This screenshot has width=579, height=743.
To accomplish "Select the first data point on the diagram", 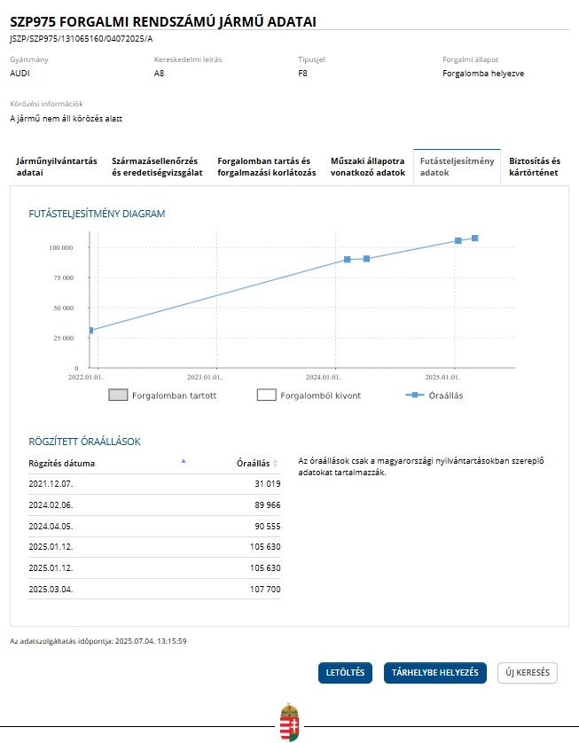I will (90, 331).
